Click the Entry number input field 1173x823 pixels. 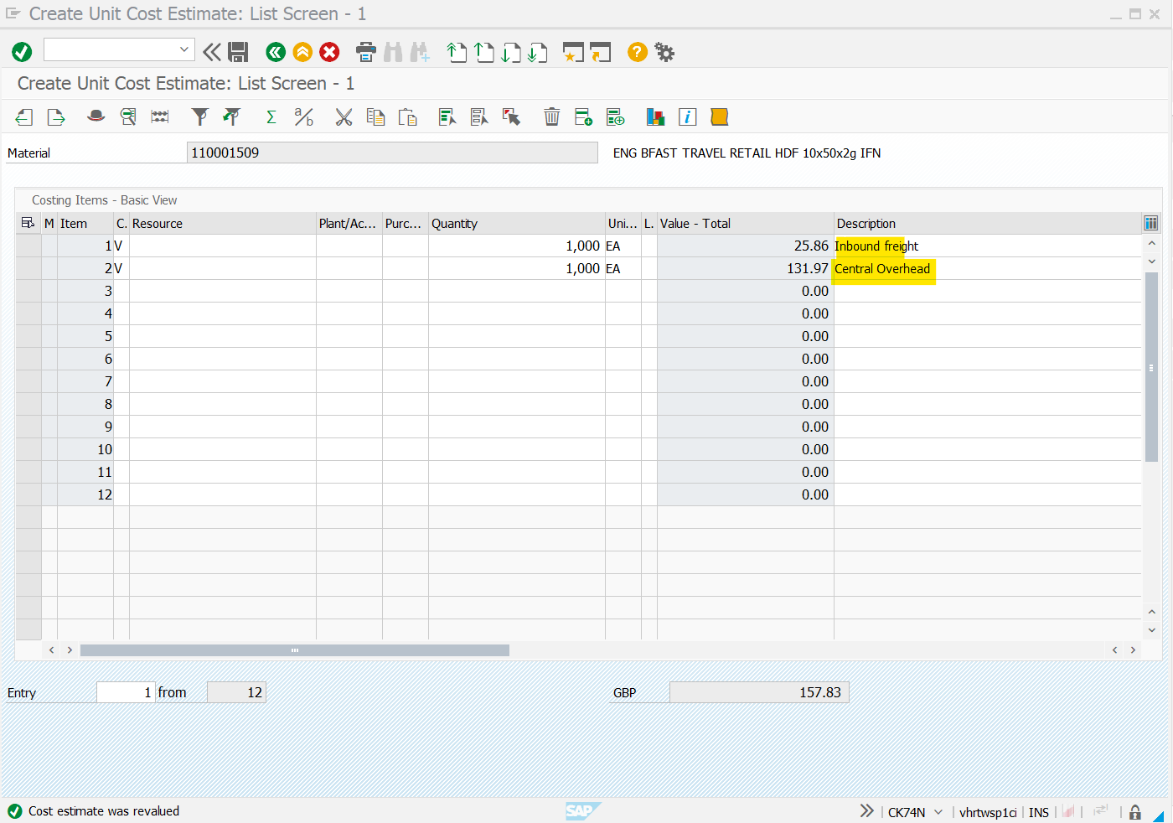[126, 692]
